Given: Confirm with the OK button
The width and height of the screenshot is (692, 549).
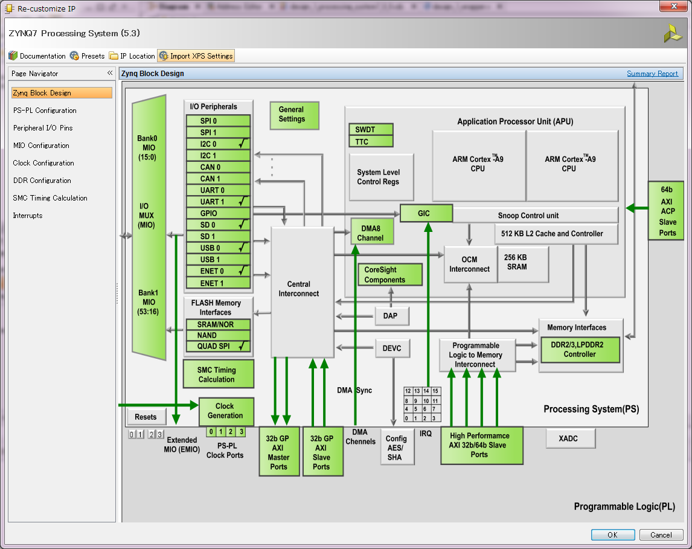Looking at the screenshot, I should tap(613, 535).
